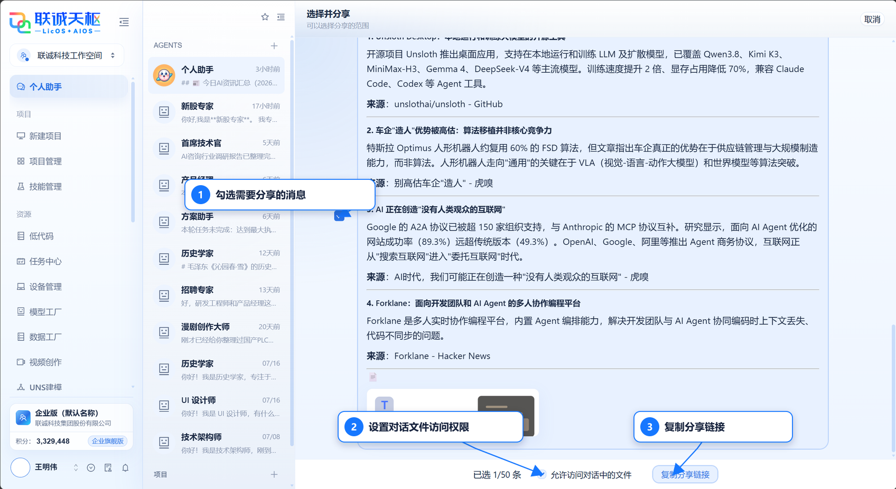Open the UI 设计师 agent chat
Image resolution: width=896 pixels, height=489 pixels.
coord(217,407)
